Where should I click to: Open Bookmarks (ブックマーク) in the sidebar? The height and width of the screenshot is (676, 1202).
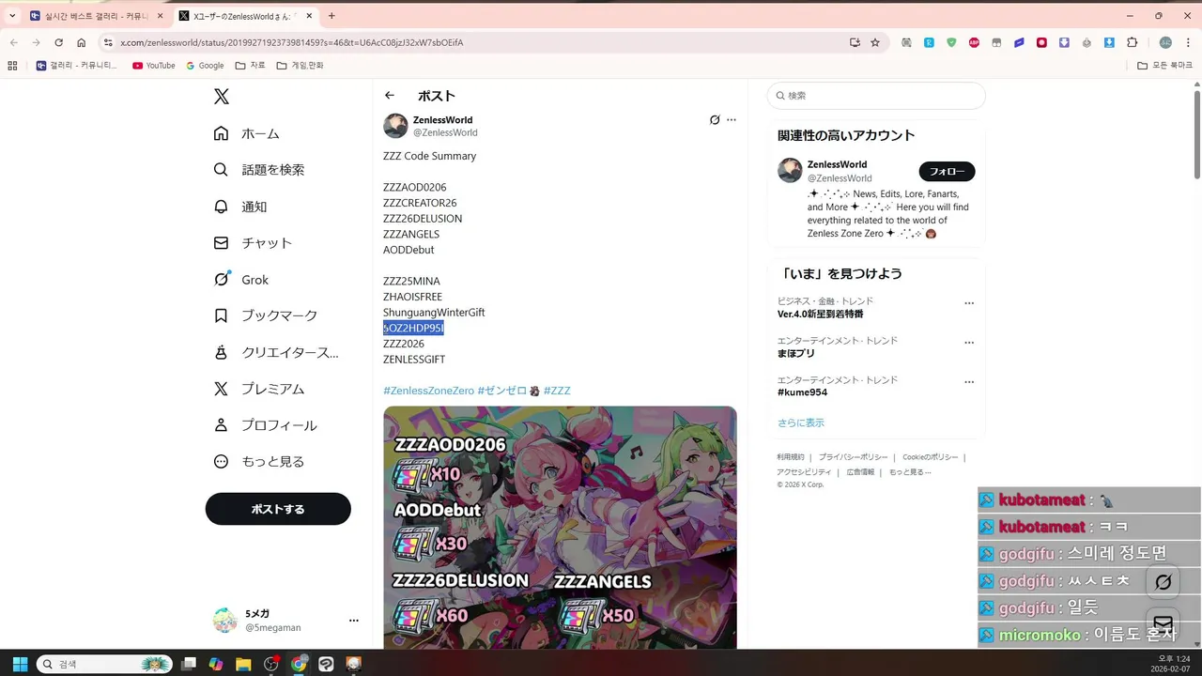(x=265, y=315)
